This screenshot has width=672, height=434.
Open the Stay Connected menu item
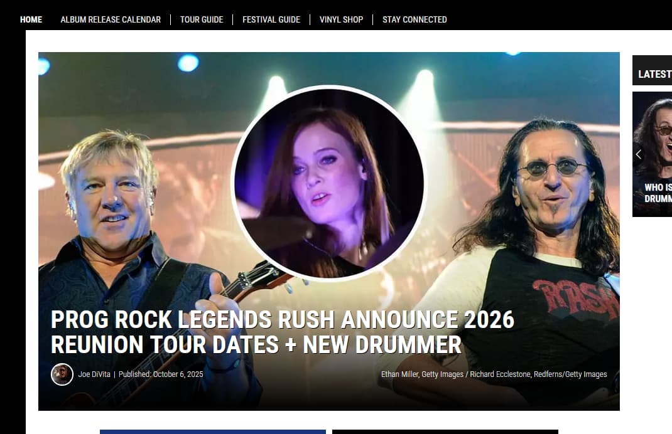[x=415, y=19]
